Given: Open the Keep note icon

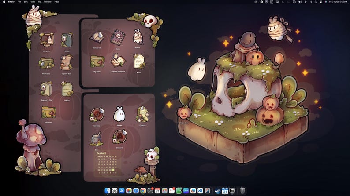Looking at the screenshot, I should coord(139,61).
